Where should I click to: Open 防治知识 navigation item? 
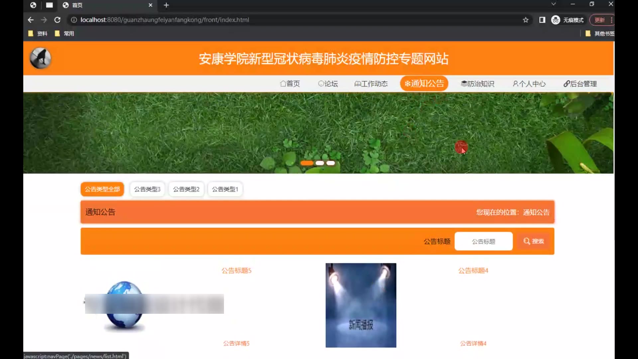point(478,84)
